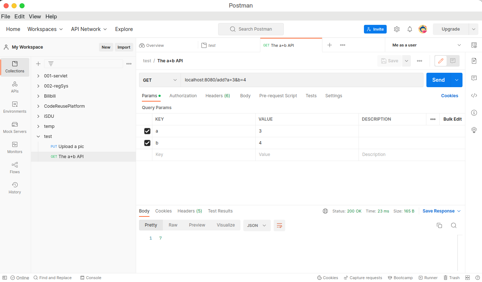
Task: Open the Test Results tab
Action: pos(220,211)
